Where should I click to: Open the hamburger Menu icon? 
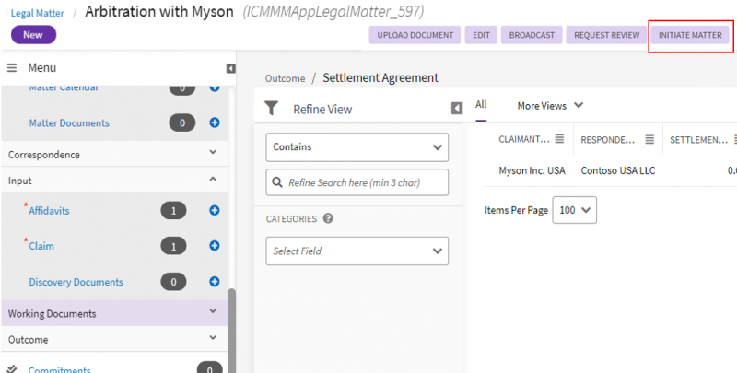[x=12, y=68]
